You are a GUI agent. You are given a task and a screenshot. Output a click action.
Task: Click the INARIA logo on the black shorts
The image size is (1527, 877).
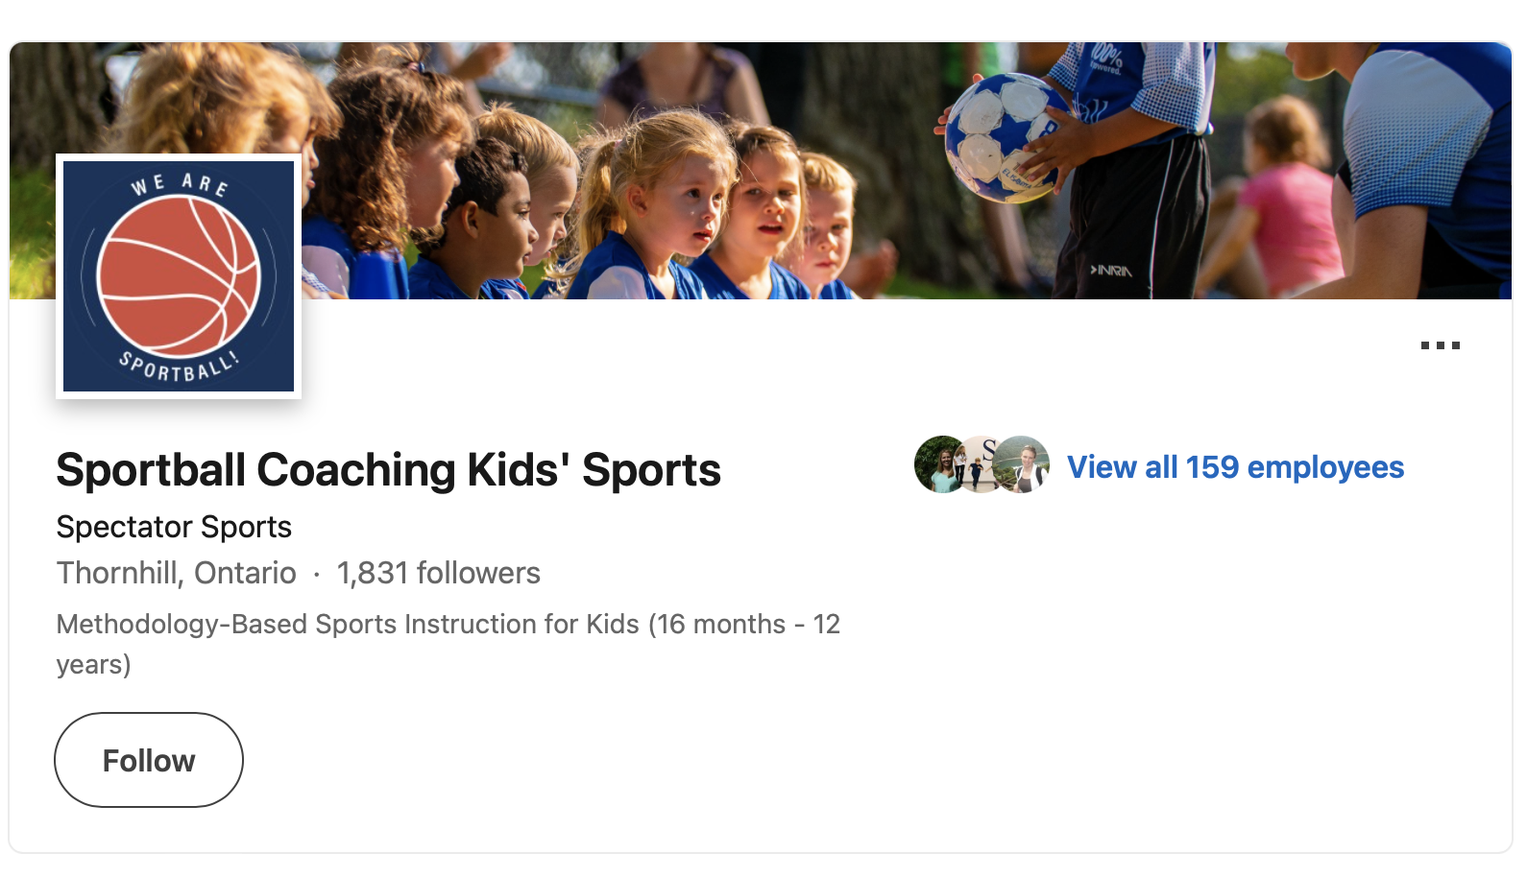pos(1111,272)
